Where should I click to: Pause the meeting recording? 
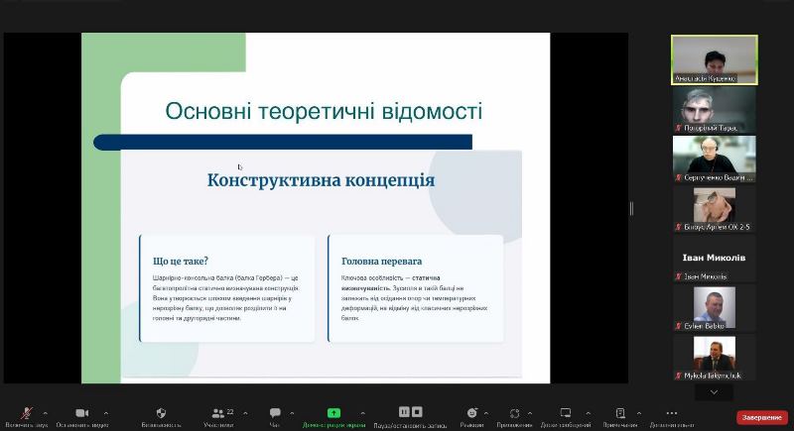(x=404, y=412)
